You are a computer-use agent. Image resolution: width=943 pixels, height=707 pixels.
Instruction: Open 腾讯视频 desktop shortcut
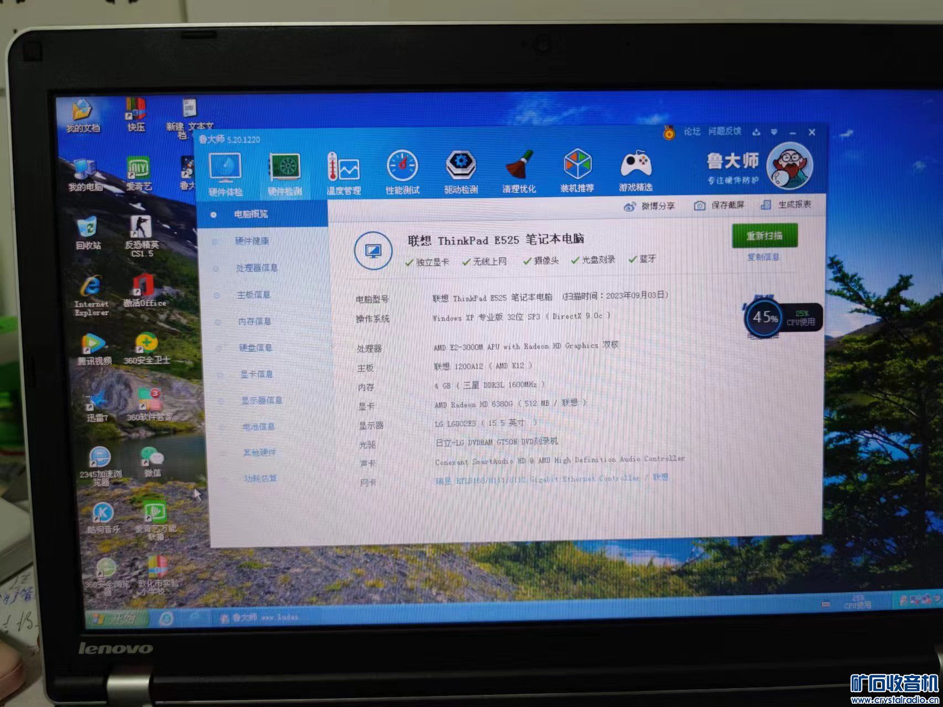coord(95,349)
